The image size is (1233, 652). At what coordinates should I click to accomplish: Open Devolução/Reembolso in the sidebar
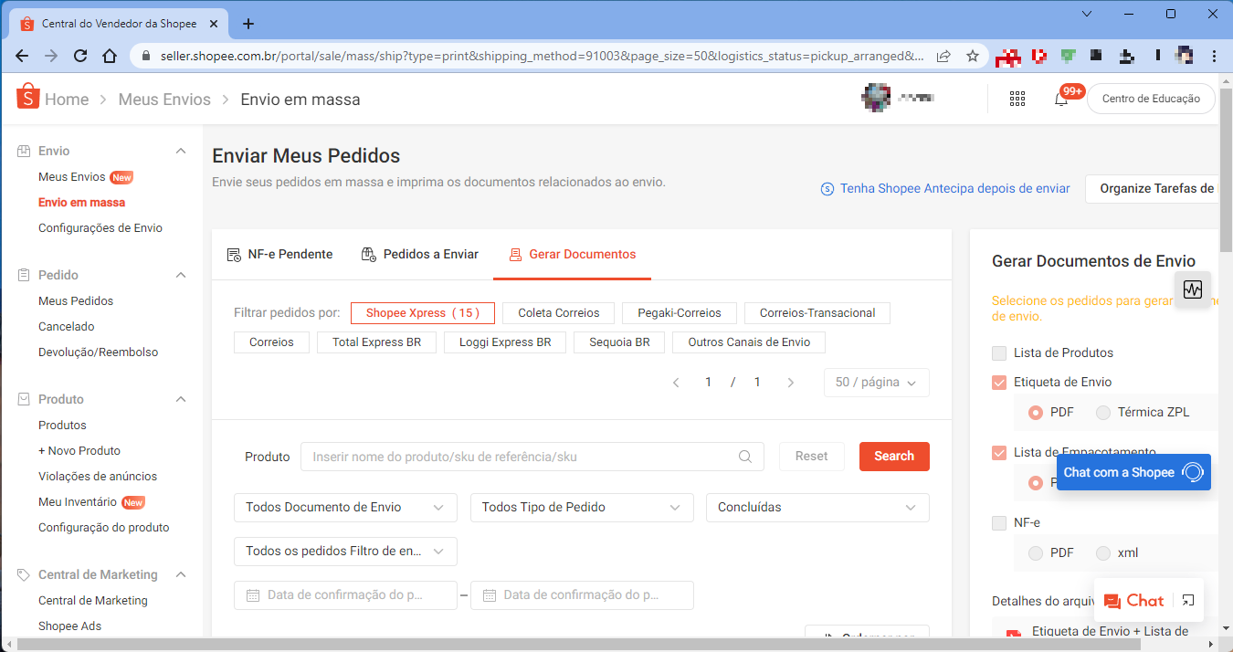(x=99, y=352)
